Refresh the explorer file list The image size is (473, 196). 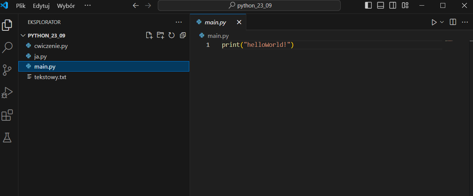click(172, 35)
